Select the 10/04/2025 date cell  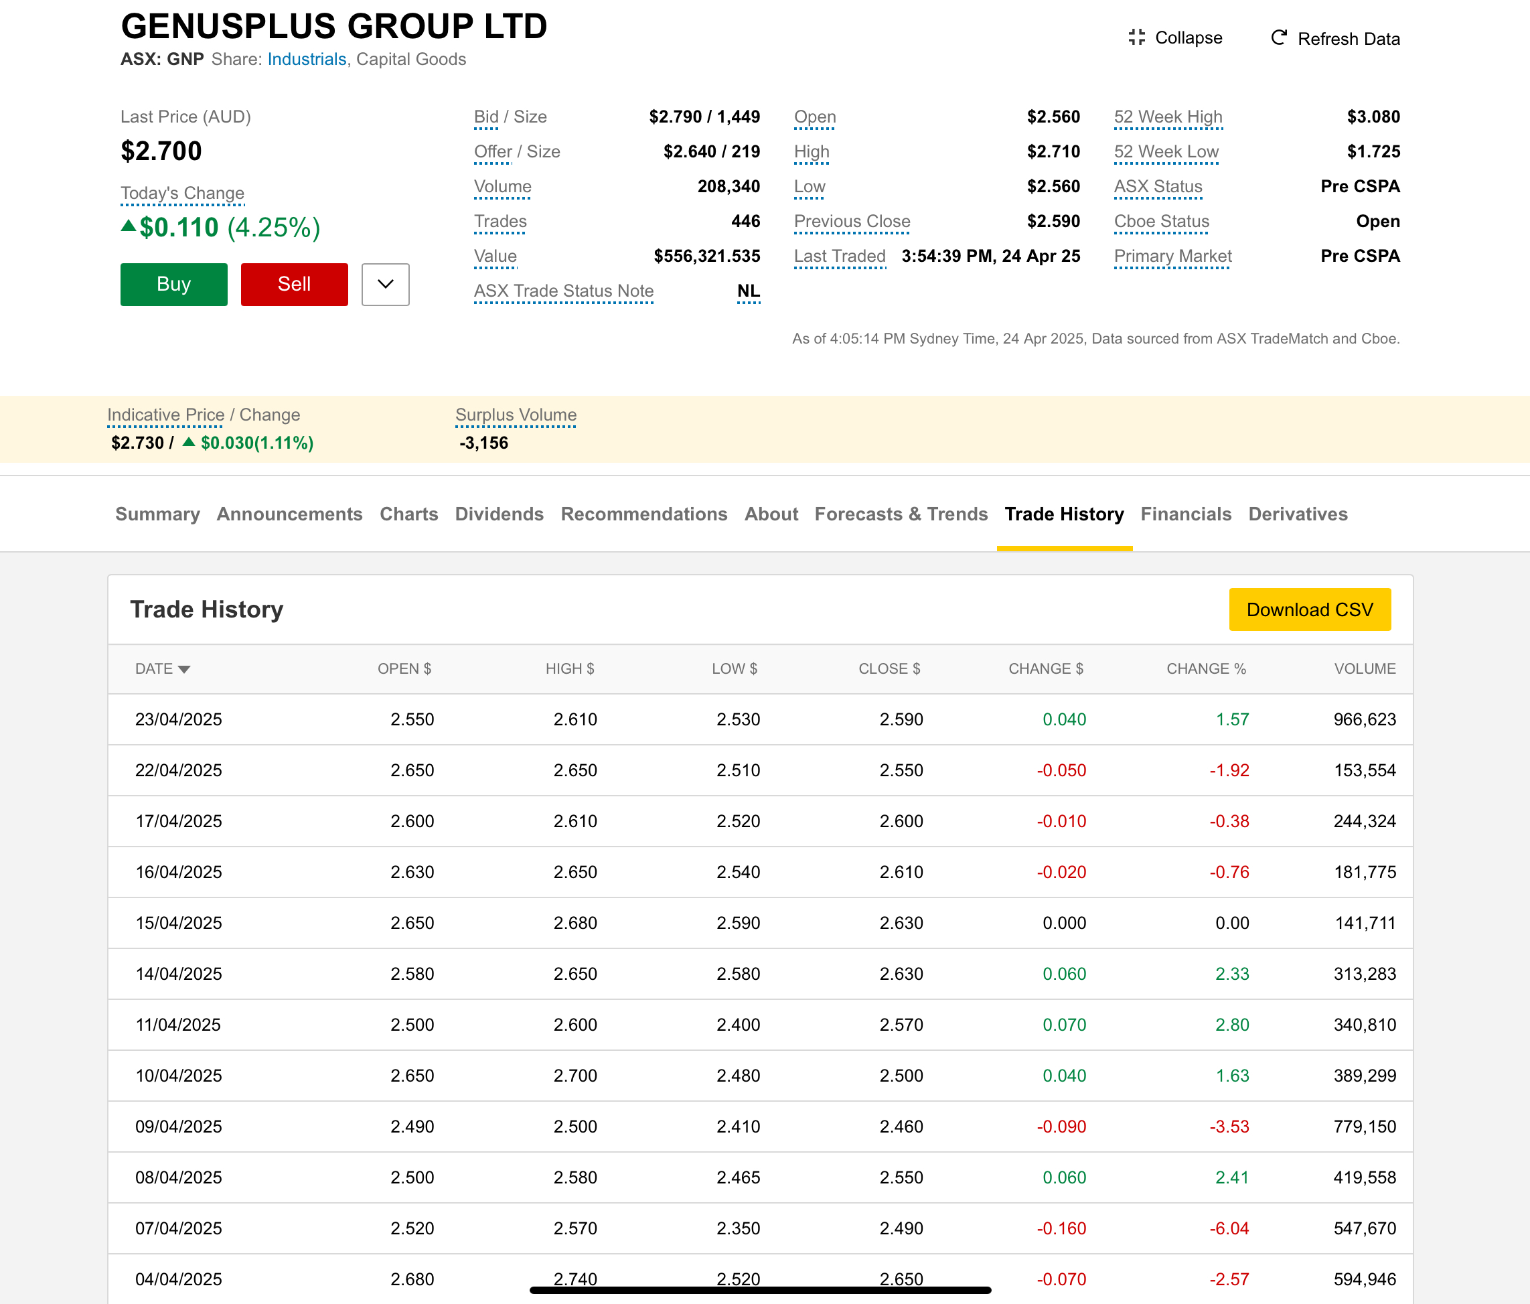pos(179,1076)
